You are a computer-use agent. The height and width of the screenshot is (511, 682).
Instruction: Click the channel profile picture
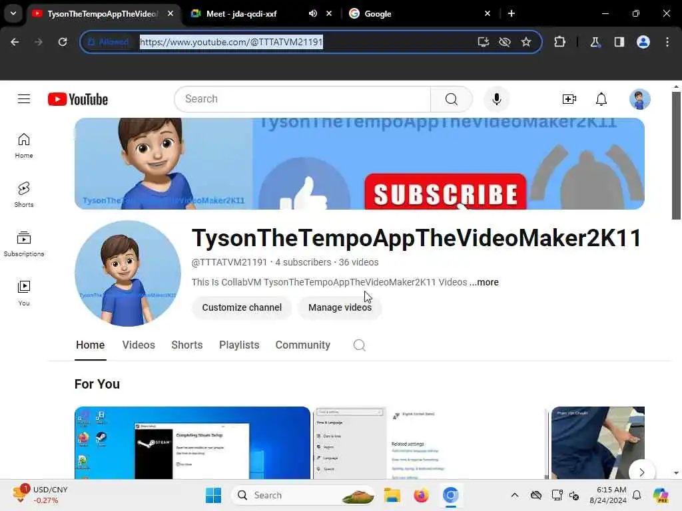[x=127, y=273]
